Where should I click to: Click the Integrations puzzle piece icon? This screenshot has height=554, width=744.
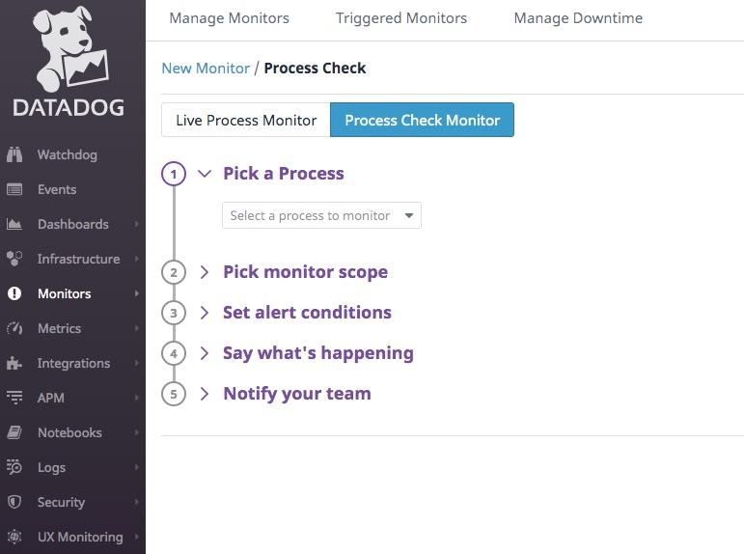(x=14, y=363)
